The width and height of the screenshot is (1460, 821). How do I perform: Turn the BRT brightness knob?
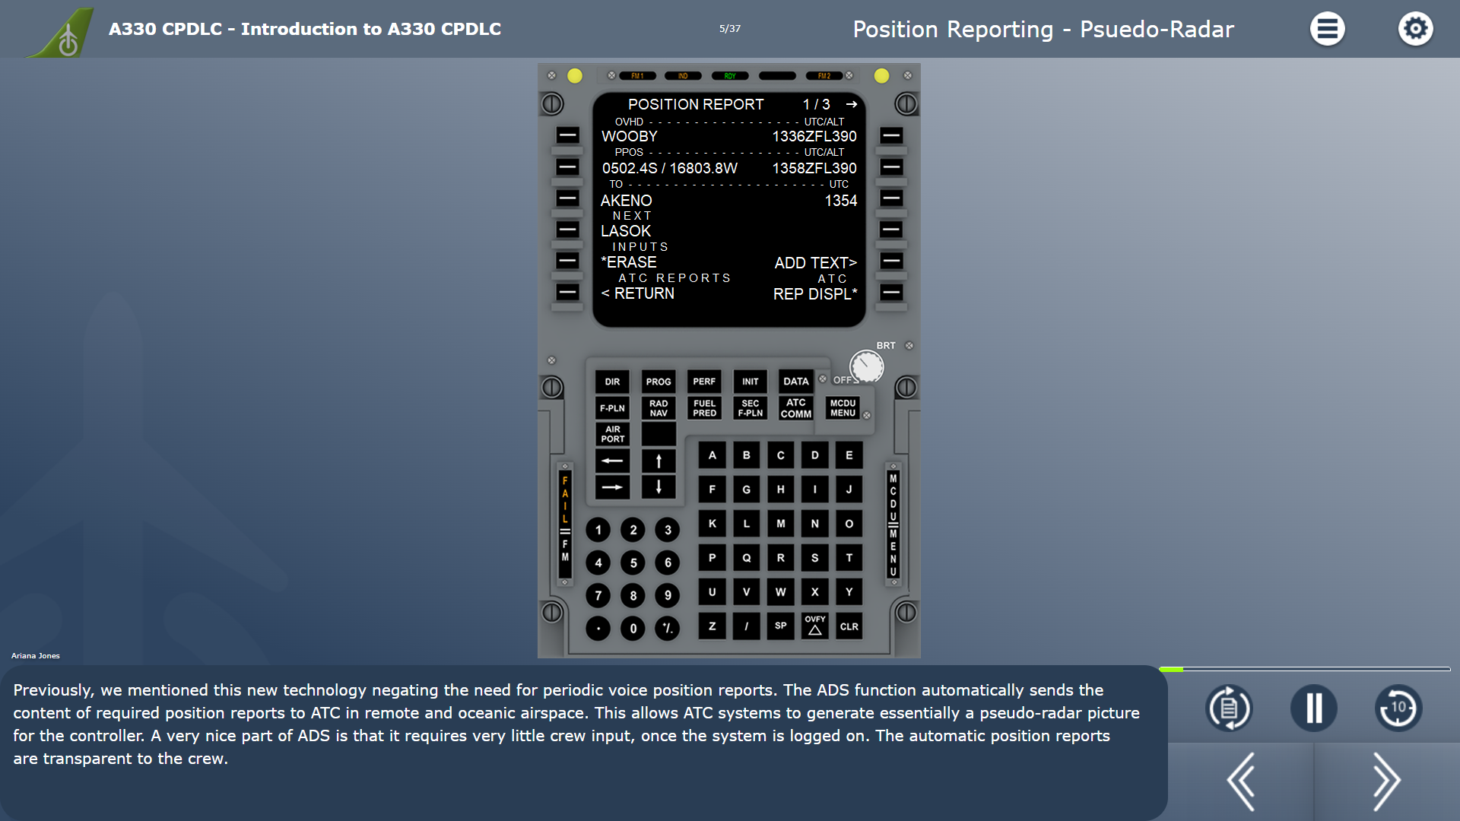click(867, 366)
